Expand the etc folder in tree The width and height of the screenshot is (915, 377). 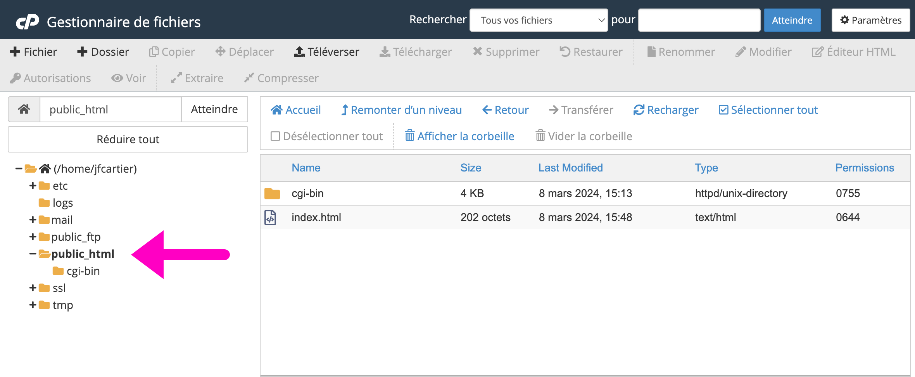33,186
